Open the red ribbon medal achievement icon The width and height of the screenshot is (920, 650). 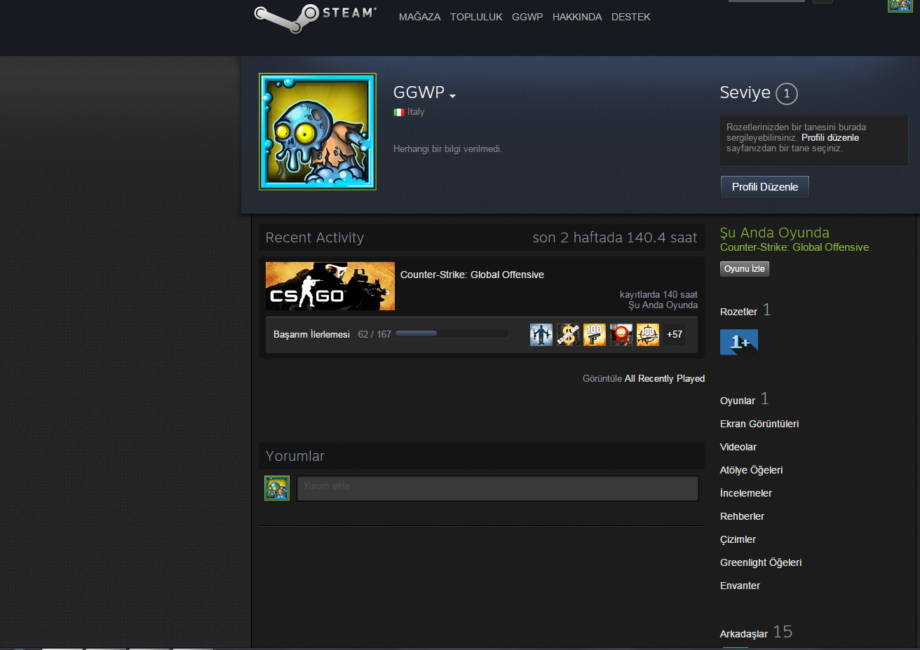click(621, 335)
